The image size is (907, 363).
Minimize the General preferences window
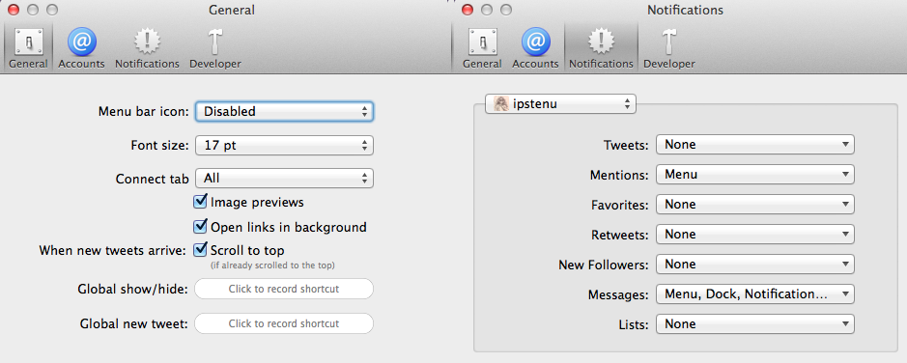(x=33, y=10)
